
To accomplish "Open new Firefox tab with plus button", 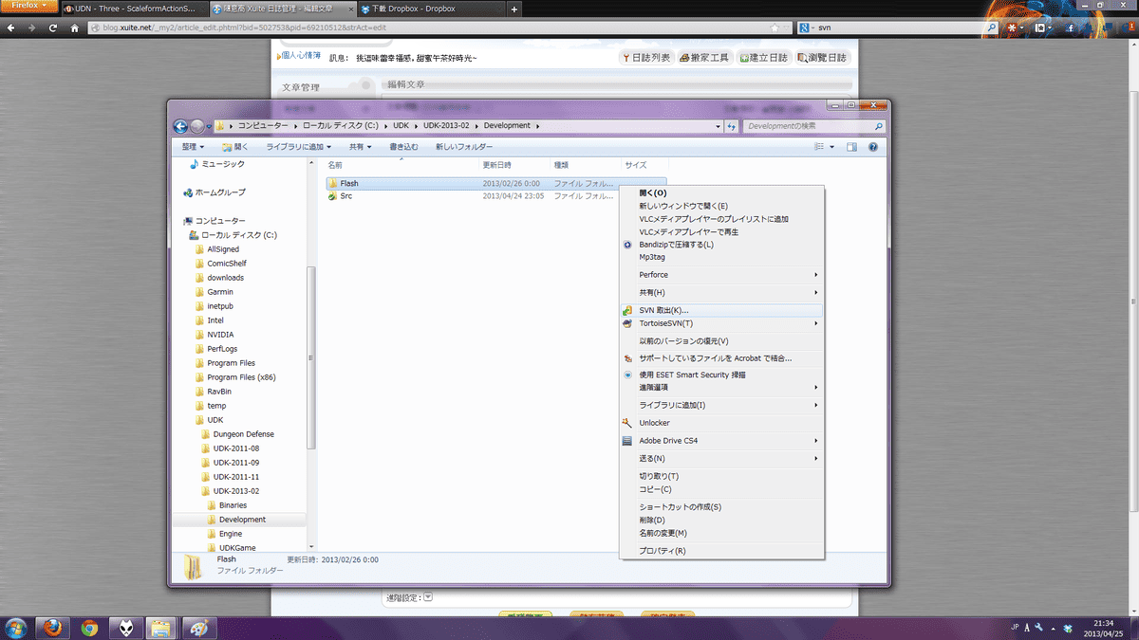I will 514,9.
